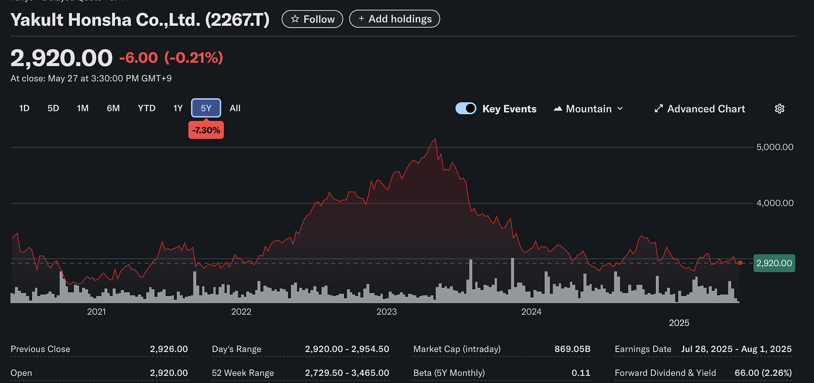
Task: Show the All time range
Action: click(x=235, y=108)
